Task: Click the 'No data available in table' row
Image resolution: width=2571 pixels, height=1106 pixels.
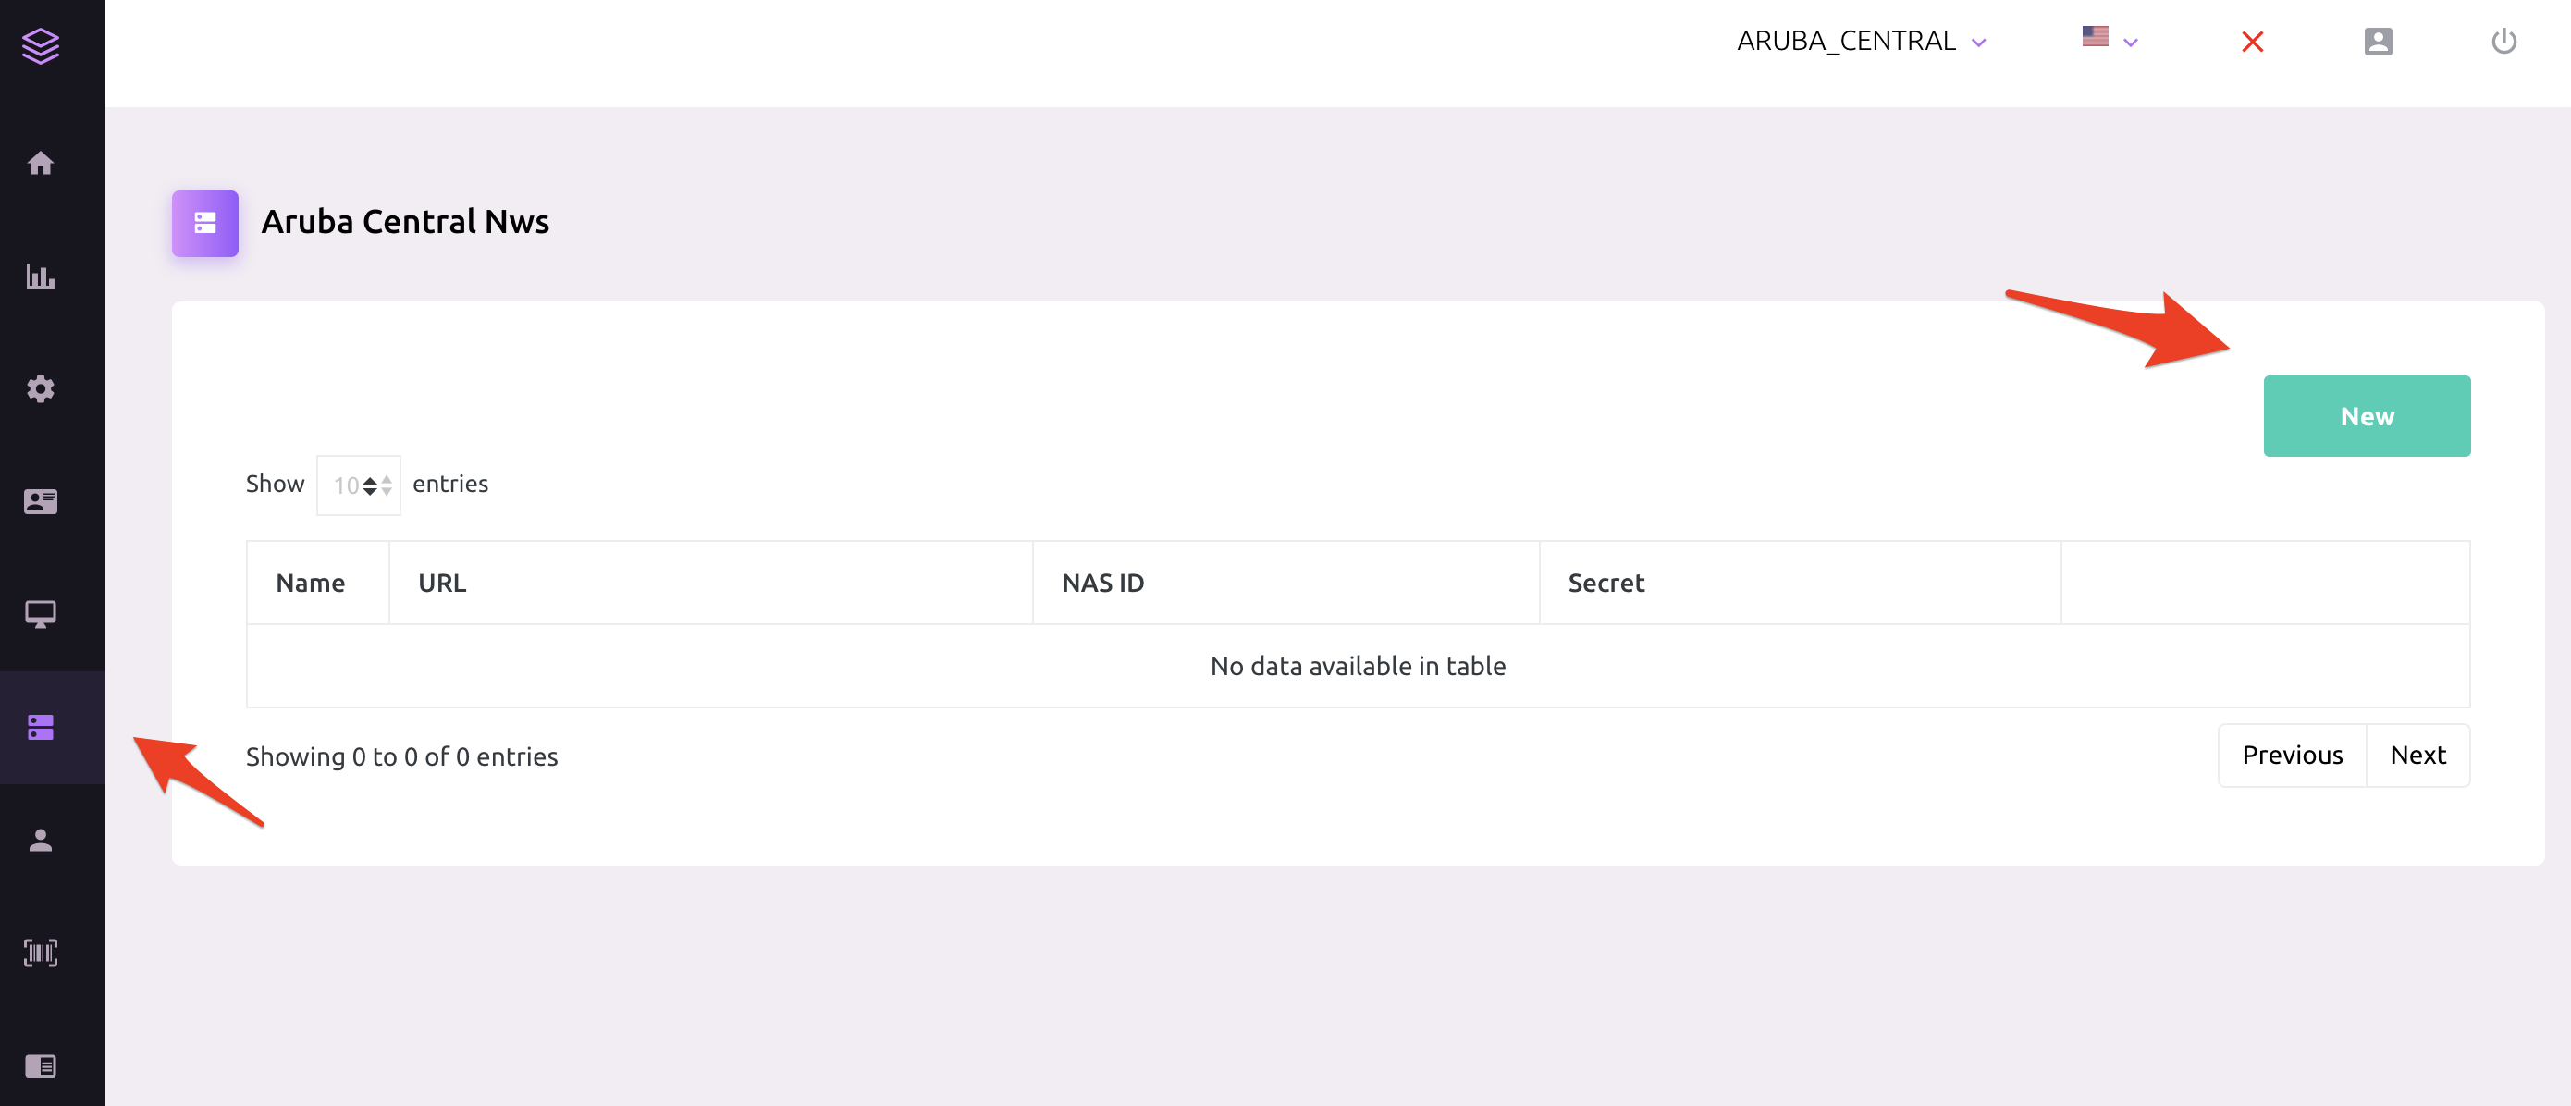Action: coord(1358,667)
